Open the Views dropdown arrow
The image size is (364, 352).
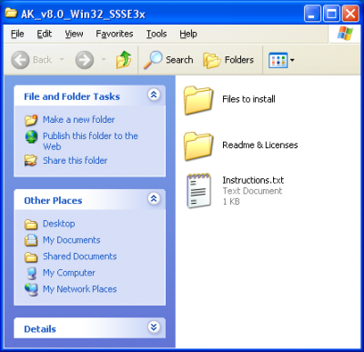[292, 60]
